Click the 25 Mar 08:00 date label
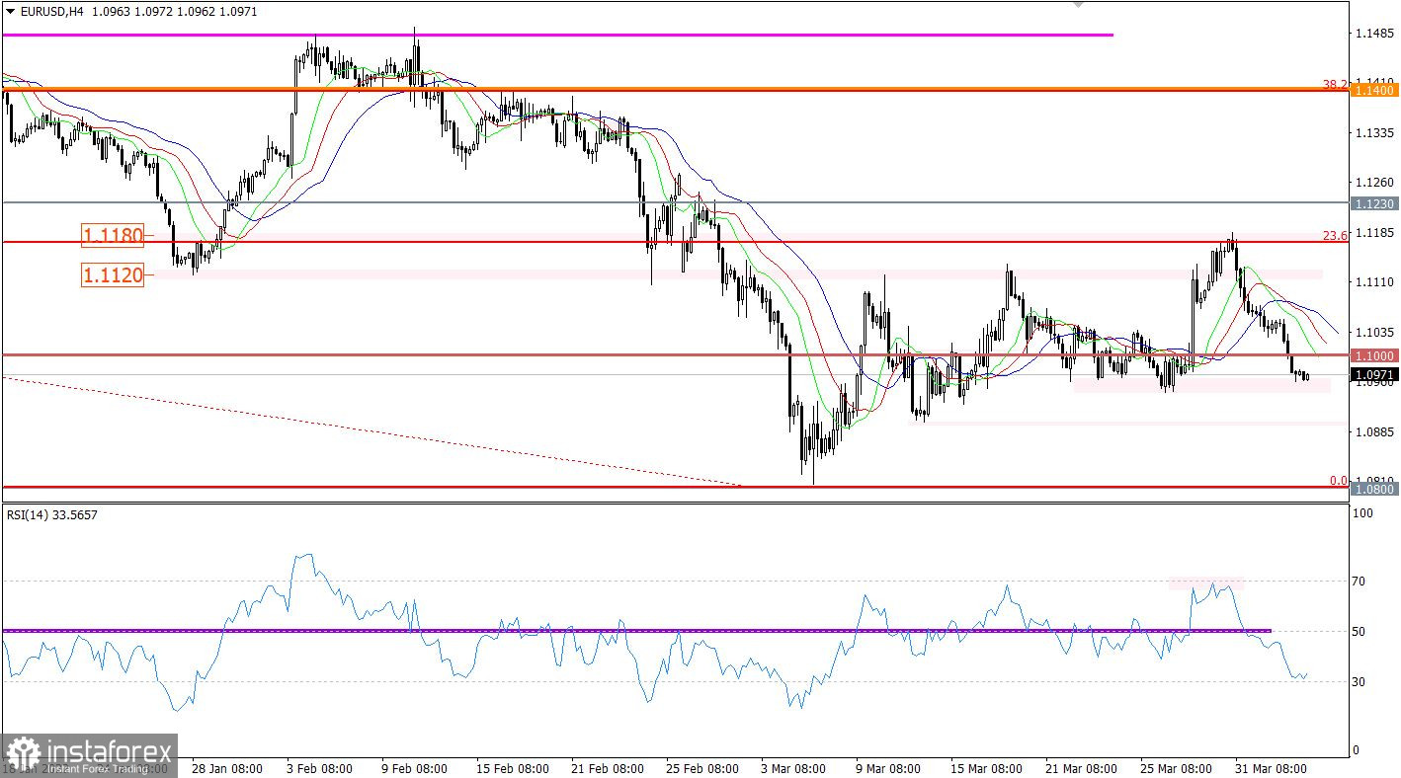Screen dimensions: 1401x778 pyautogui.click(x=1175, y=768)
